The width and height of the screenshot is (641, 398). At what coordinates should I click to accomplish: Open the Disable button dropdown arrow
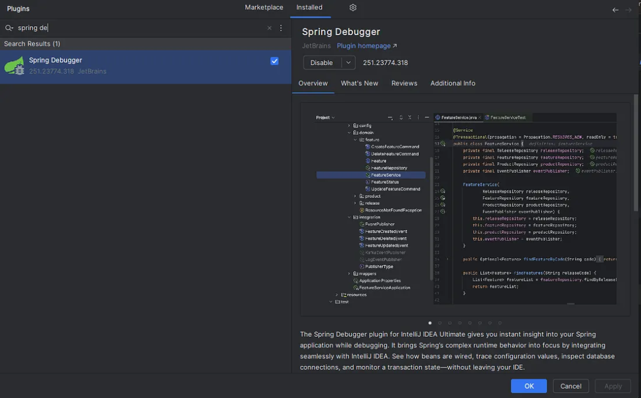click(348, 62)
